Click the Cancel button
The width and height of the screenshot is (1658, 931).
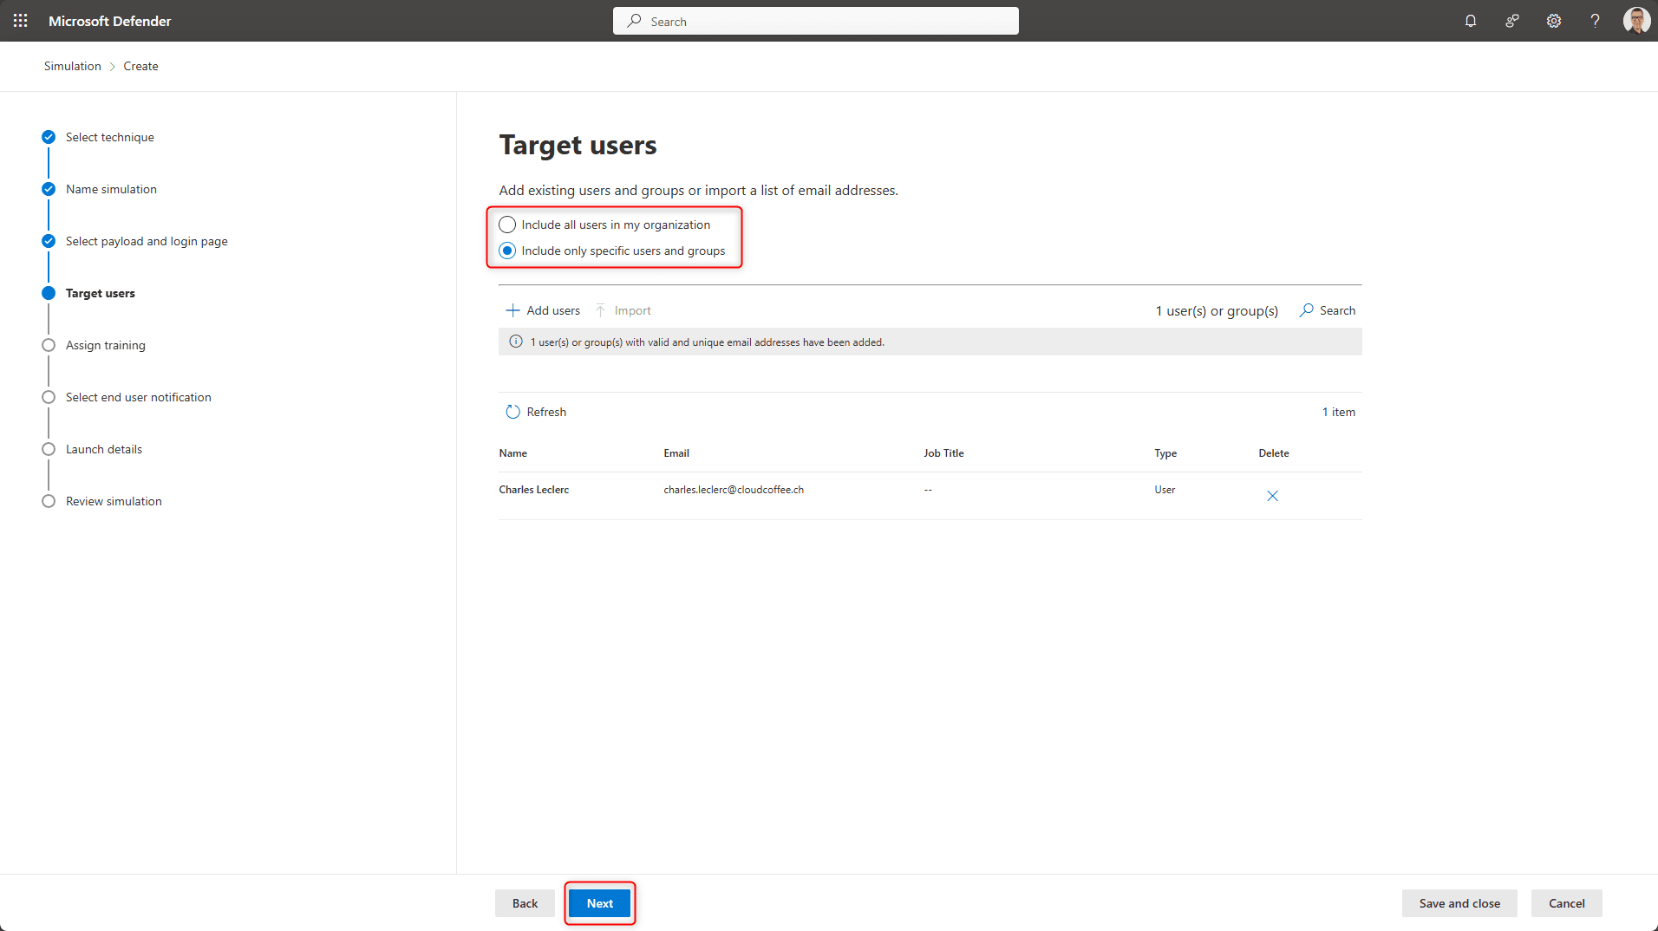click(x=1566, y=902)
